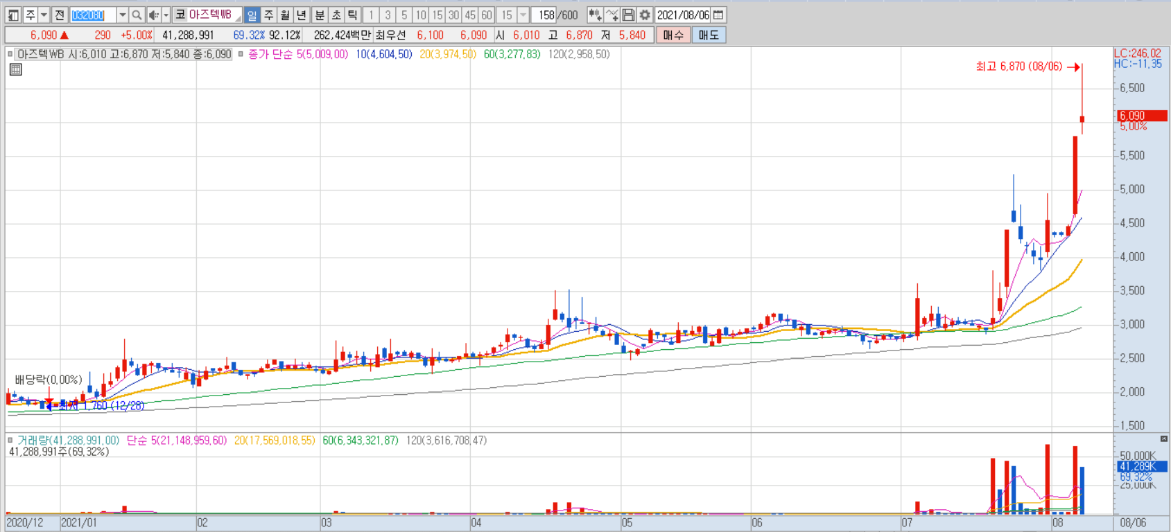Click the 코 market badge
The image size is (1171, 532).
(x=180, y=15)
